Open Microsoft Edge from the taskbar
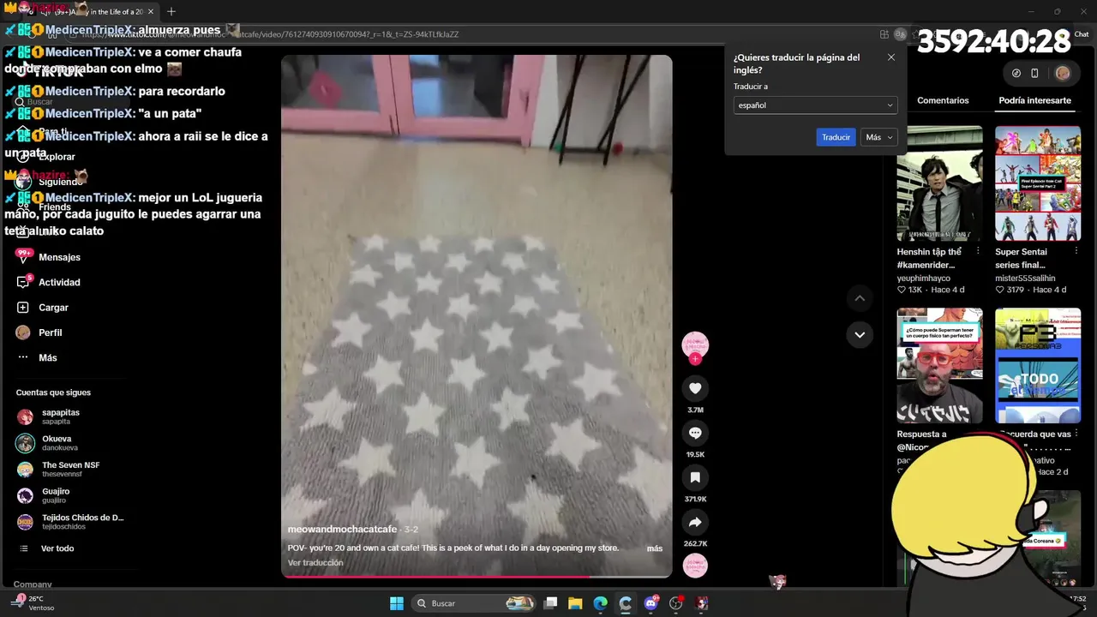The height and width of the screenshot is (617, 1097). tap(601, 603)
